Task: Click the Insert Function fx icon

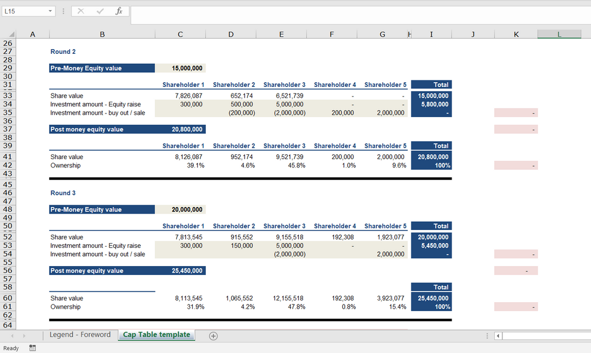Action: click(119, 11)
